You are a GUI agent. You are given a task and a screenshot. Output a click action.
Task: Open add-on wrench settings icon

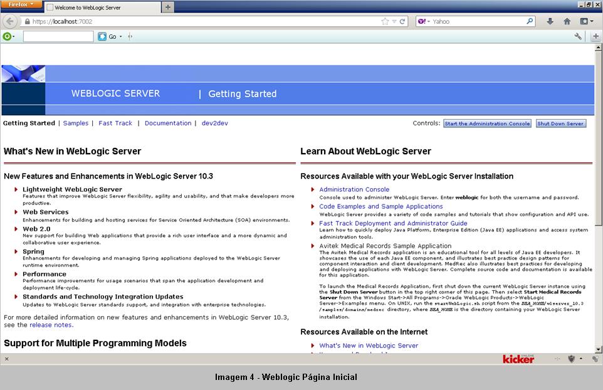(x=578, y=36)
